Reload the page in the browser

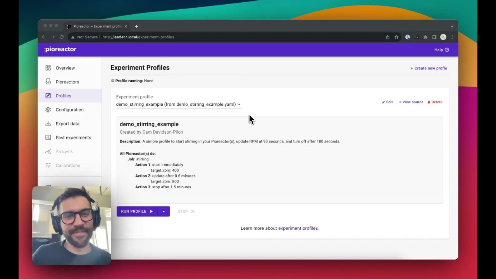coord(62,37)
